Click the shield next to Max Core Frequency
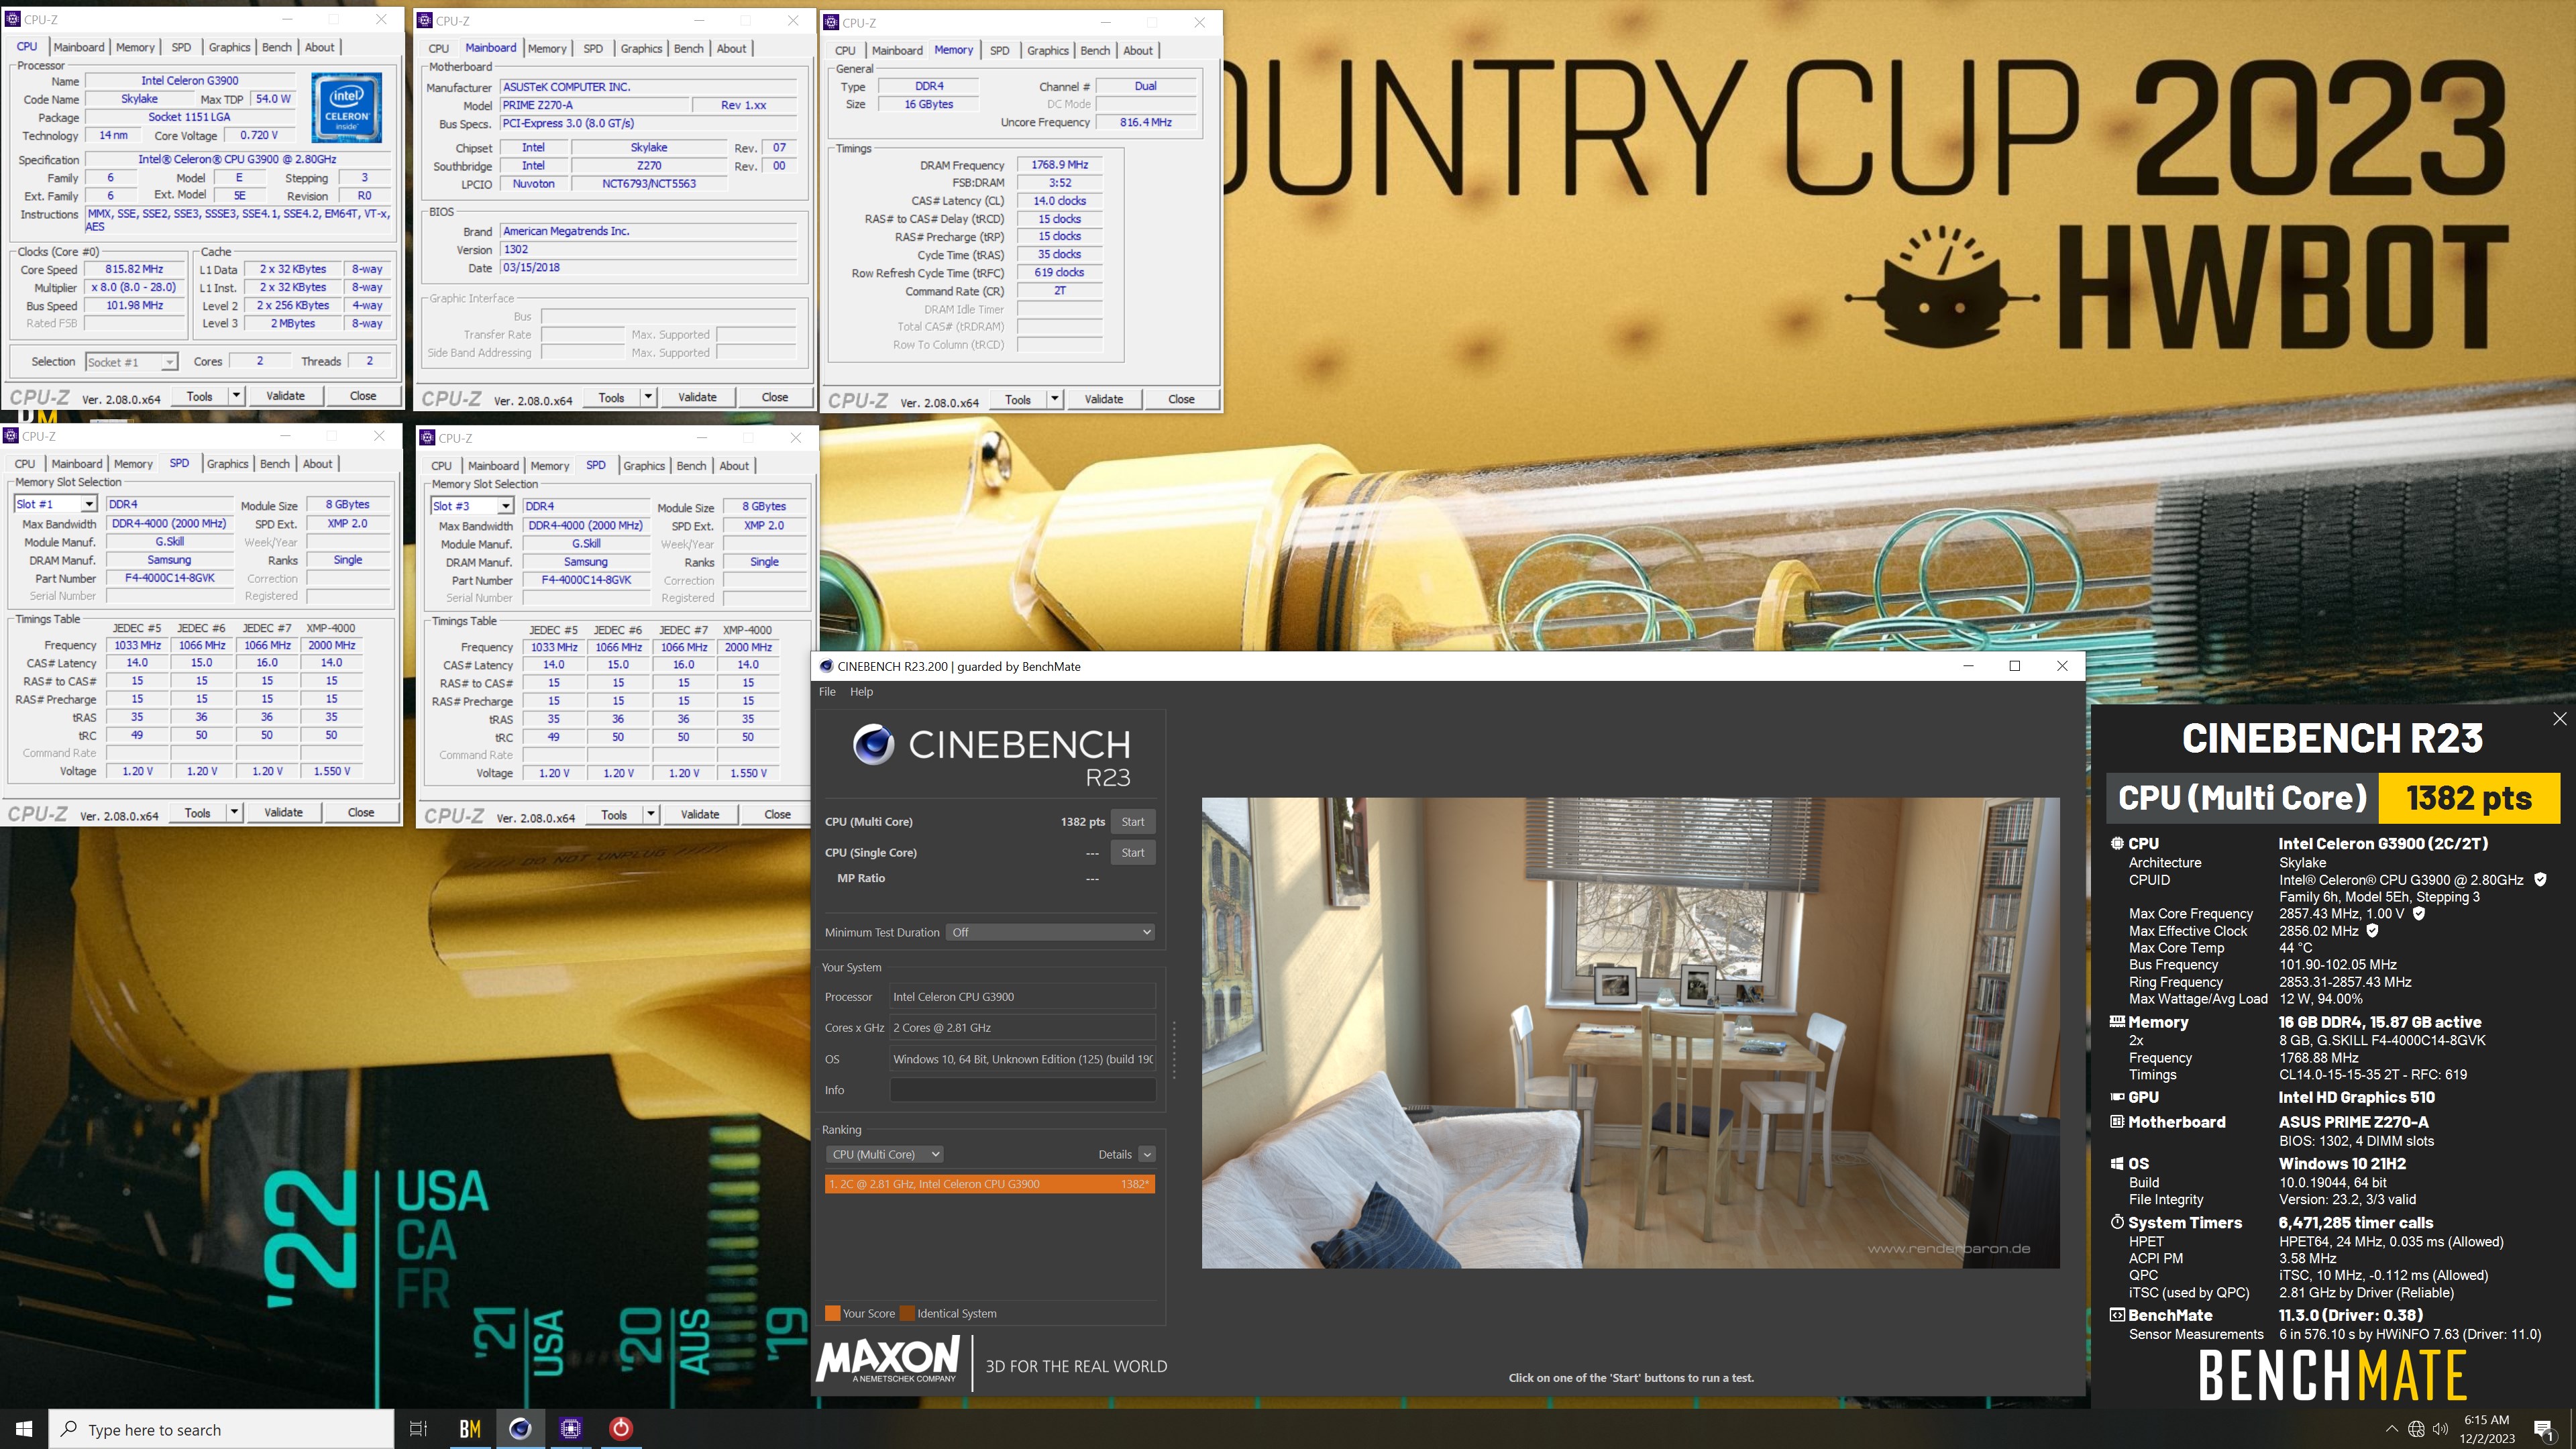 point(2419,913)
